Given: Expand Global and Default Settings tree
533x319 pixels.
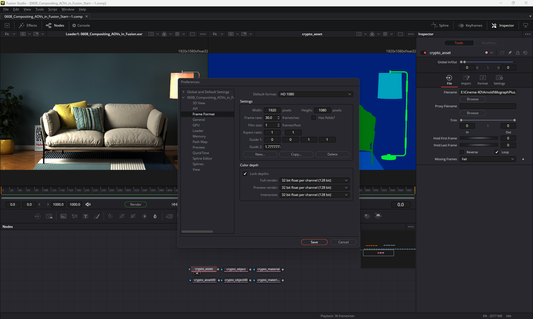Looking at the screenshot, I should click(183, 92).
